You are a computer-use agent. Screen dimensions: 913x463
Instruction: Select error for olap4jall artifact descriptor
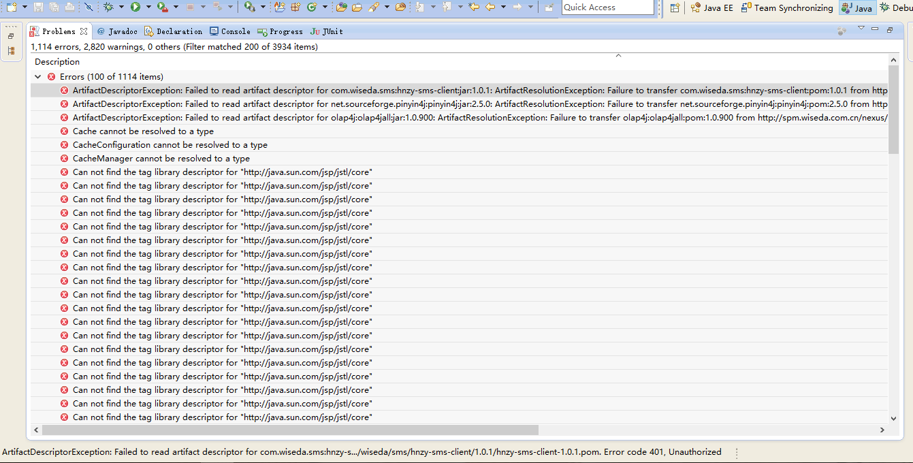pos(460,118)
